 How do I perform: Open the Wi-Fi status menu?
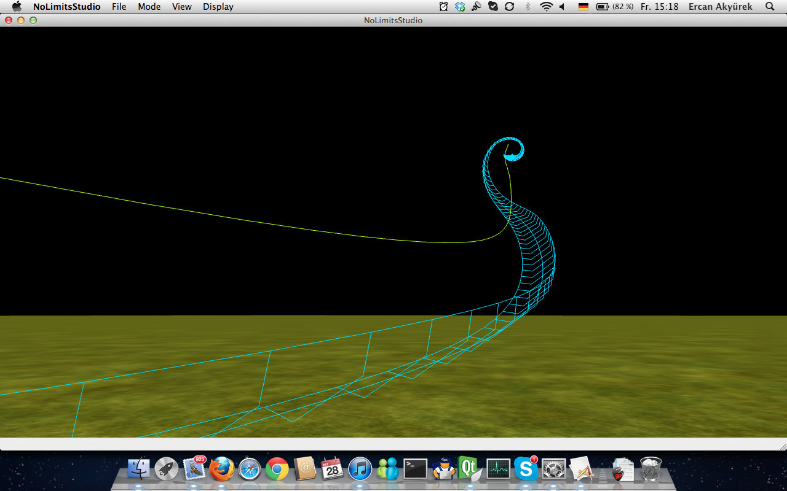pyautogui.click(x=546, y=7)
